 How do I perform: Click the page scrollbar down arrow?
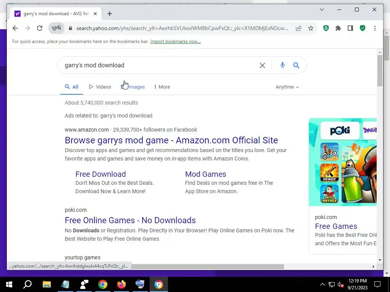[x=380, y=260]
